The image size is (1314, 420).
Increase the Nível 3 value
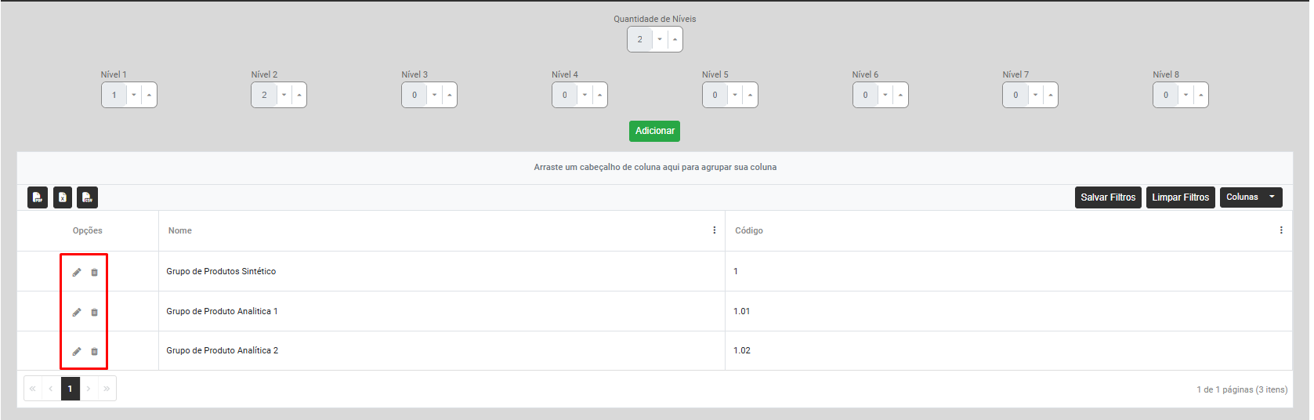450,95
